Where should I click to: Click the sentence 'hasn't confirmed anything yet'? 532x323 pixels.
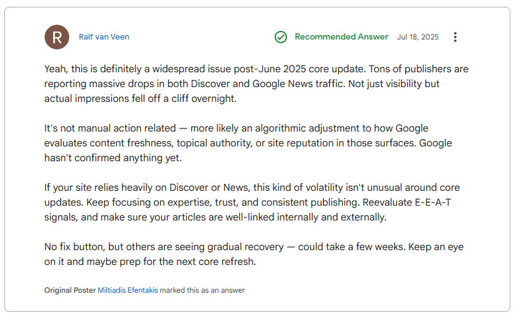[x=113, y=157]
